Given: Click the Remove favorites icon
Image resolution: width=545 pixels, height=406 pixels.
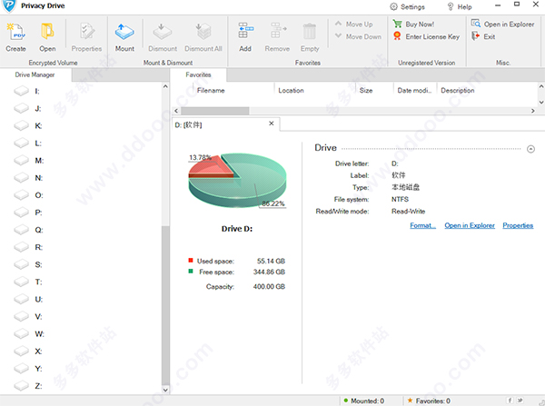Looking at the screenshot, I should (x=278, y=31).
